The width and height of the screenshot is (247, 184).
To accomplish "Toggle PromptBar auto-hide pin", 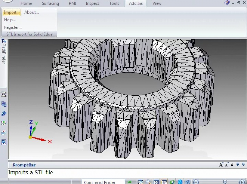I will click(243, 164).
